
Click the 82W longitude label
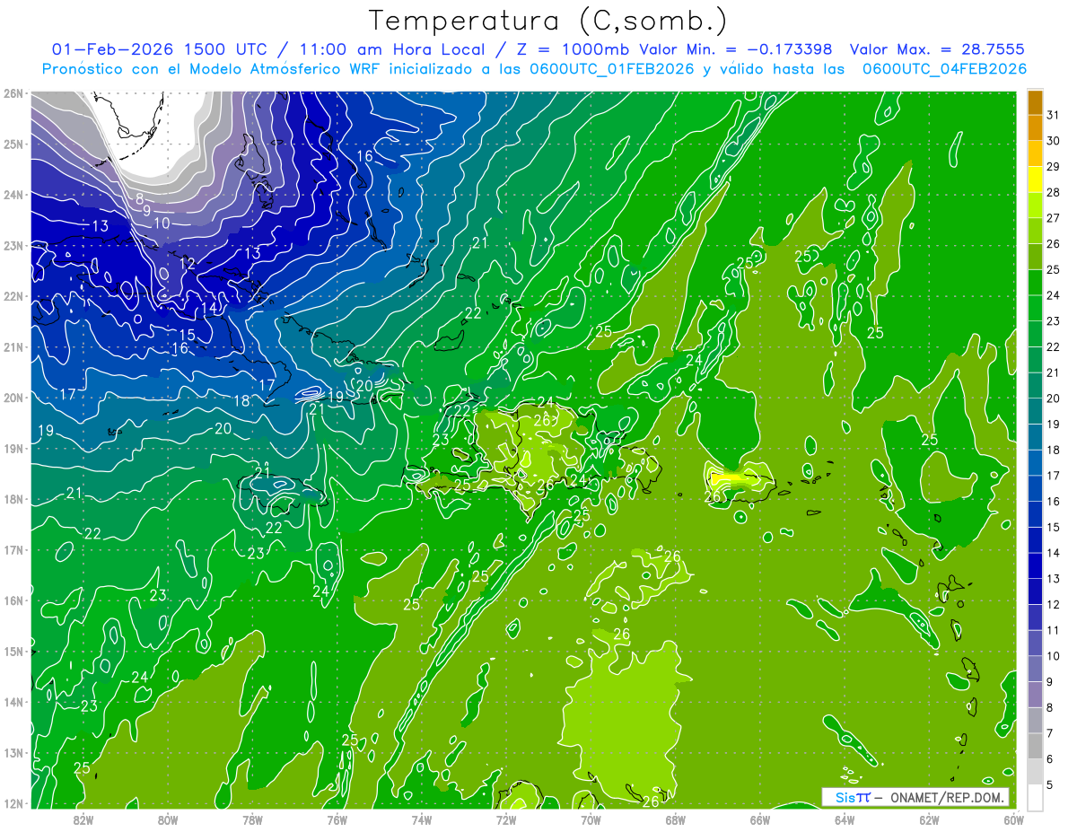tap(83, 819)
